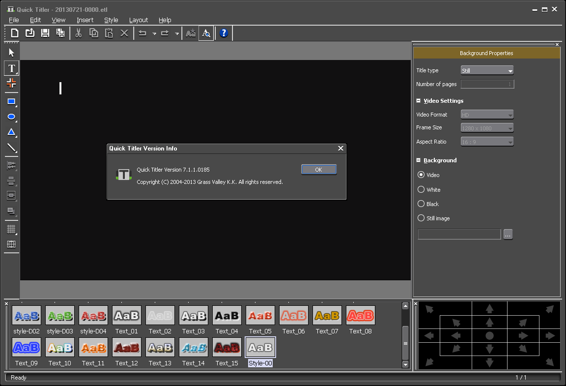Select the White background radio button

click(x=421, y=189)
